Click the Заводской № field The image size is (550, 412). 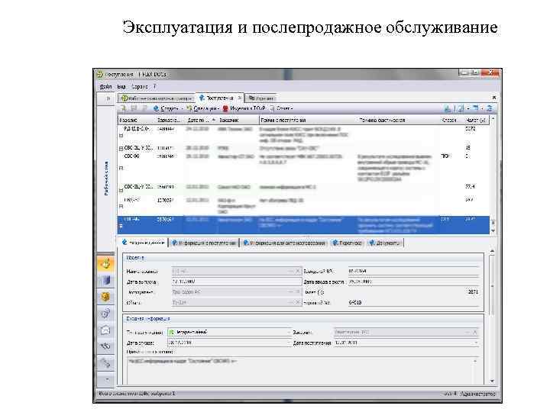[413, 271]
